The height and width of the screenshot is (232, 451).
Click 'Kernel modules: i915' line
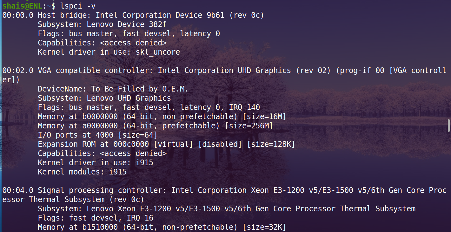point(82,172)
